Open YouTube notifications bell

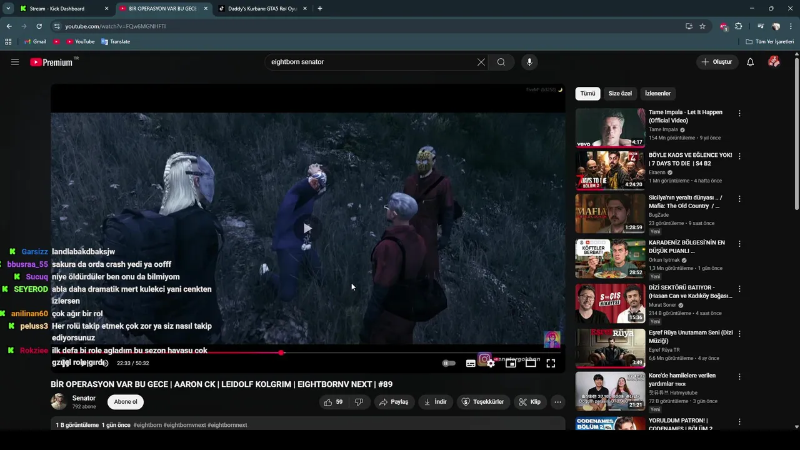point(750,62)
